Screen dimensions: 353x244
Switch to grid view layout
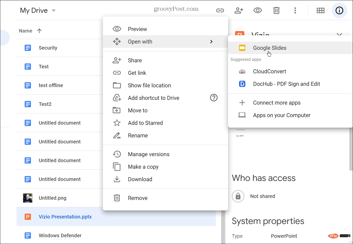320,10
